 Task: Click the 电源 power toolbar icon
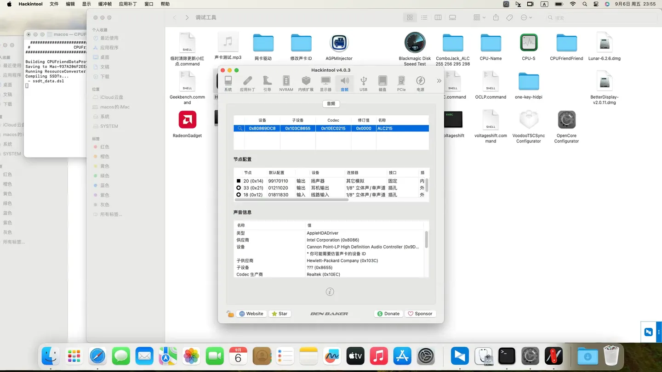[420, 83]
